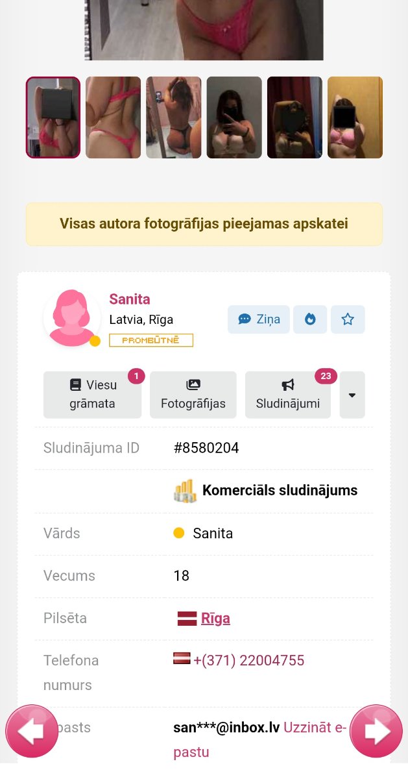Tap the pink left arrow navigation button
Viewport: 408px width, 779px height.
(31, 732)
